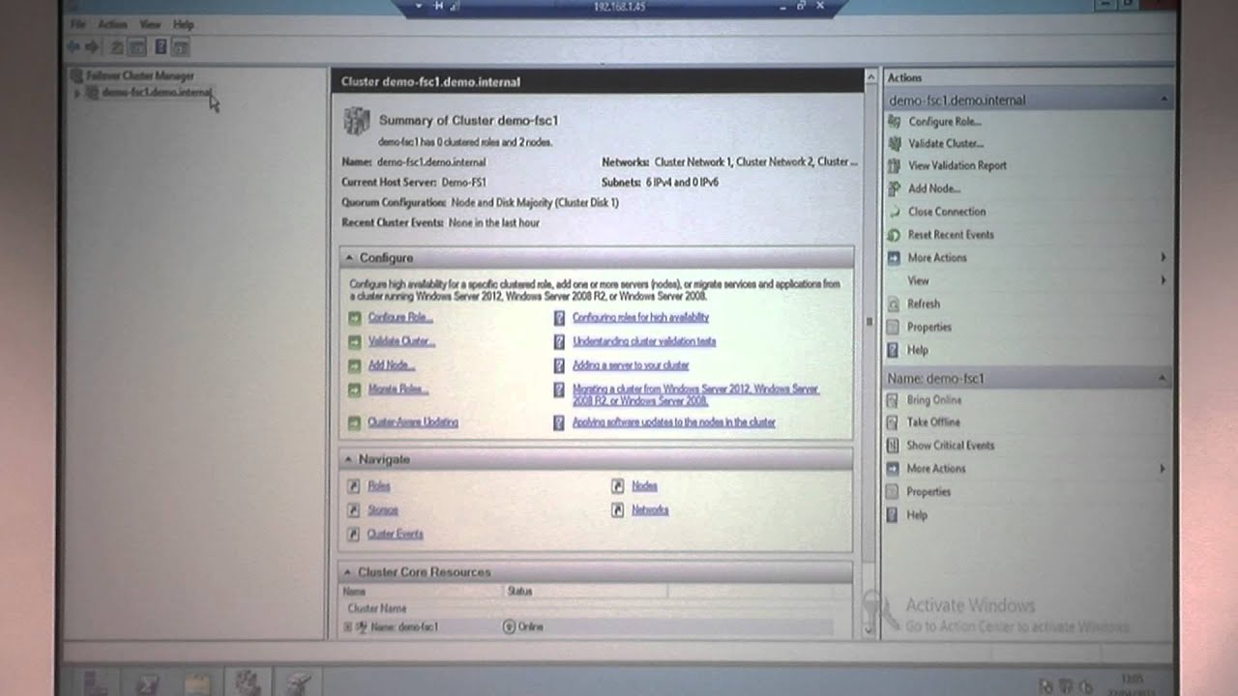
Task: Click 'Node and Disk Majority (Cluster Disk 1)' text
Action: pos(535,203)
